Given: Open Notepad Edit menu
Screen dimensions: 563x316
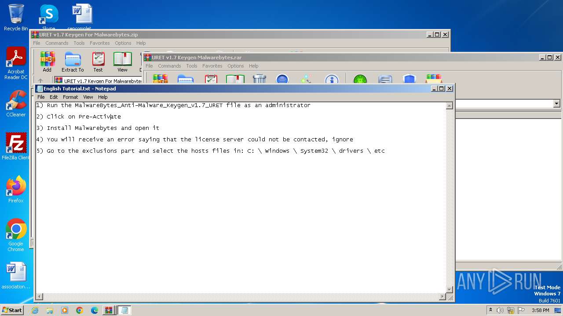Looking at the screenshot, I should [x=54, y=97].
